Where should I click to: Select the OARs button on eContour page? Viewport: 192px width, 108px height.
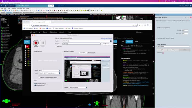[27, 42]
